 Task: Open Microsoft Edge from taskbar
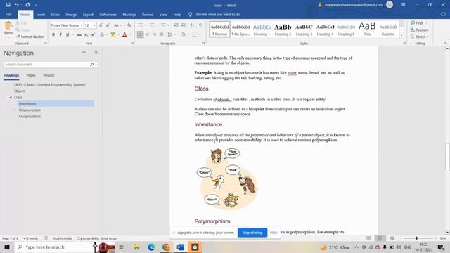click(x=151, y=247)
